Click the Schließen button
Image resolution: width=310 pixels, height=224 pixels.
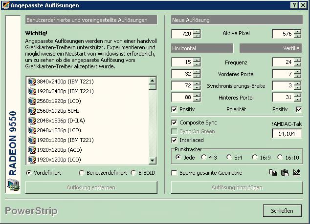tap(282, 211)
